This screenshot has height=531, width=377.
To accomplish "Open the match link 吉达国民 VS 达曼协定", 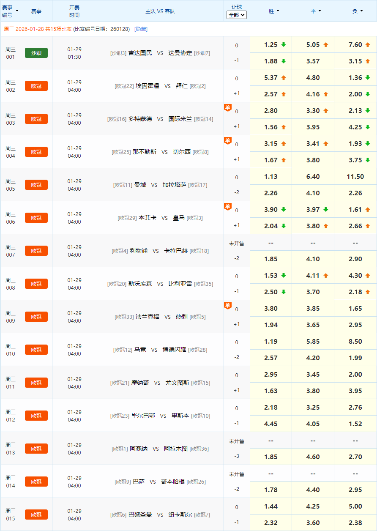I will click(x=160, y=53).
